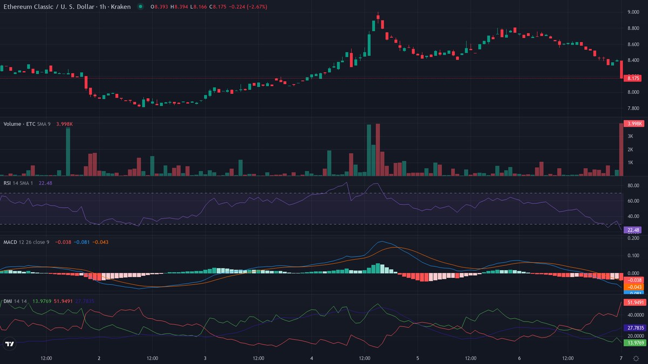648x364 pixels.
Task: Click date label 3 on time axis
Action: [205, 358]
